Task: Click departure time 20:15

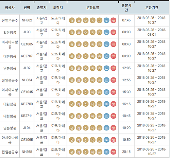Action: (126, 152)
